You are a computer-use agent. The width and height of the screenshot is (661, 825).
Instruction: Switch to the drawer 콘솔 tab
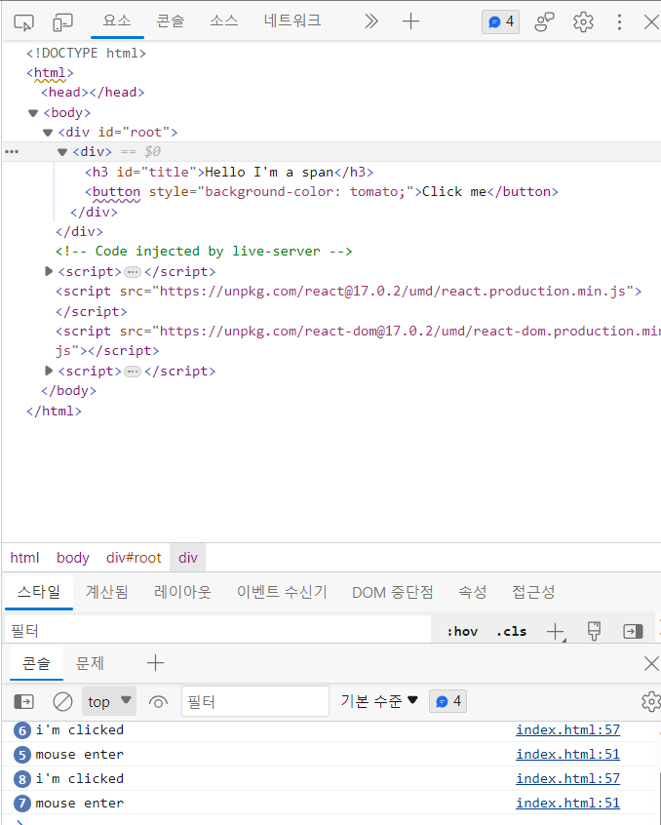tap(36, 663)
